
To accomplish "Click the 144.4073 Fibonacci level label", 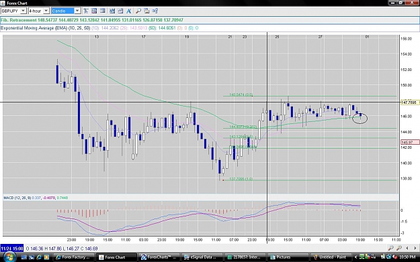I will [243, 127].
